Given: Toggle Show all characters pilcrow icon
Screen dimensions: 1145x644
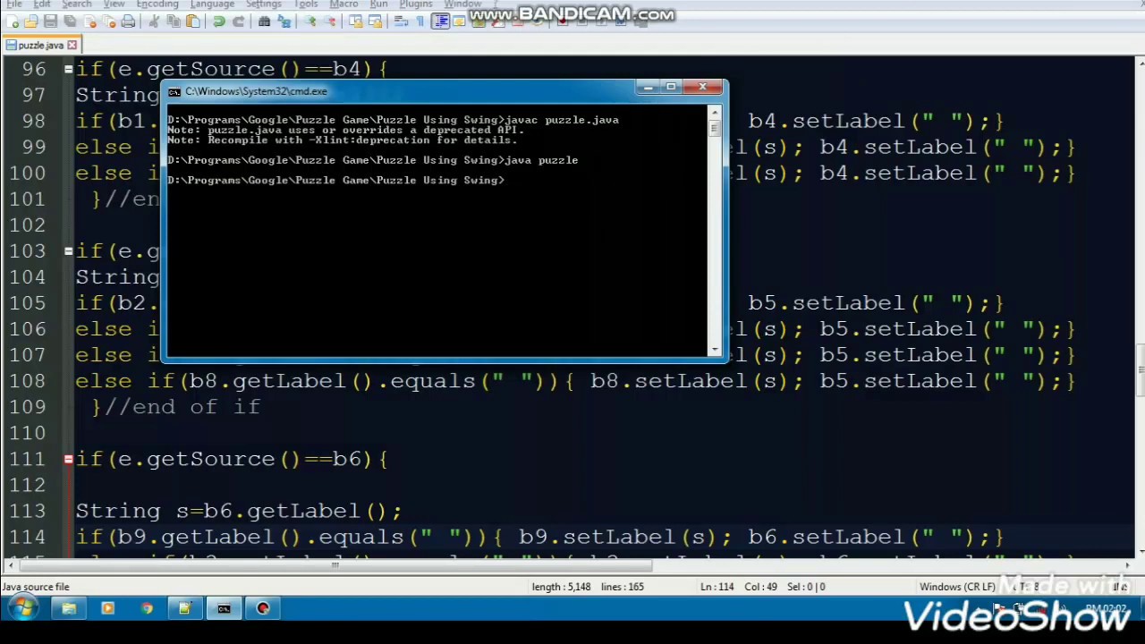Looking at the screenshot, I should click(x=420, y=21).
